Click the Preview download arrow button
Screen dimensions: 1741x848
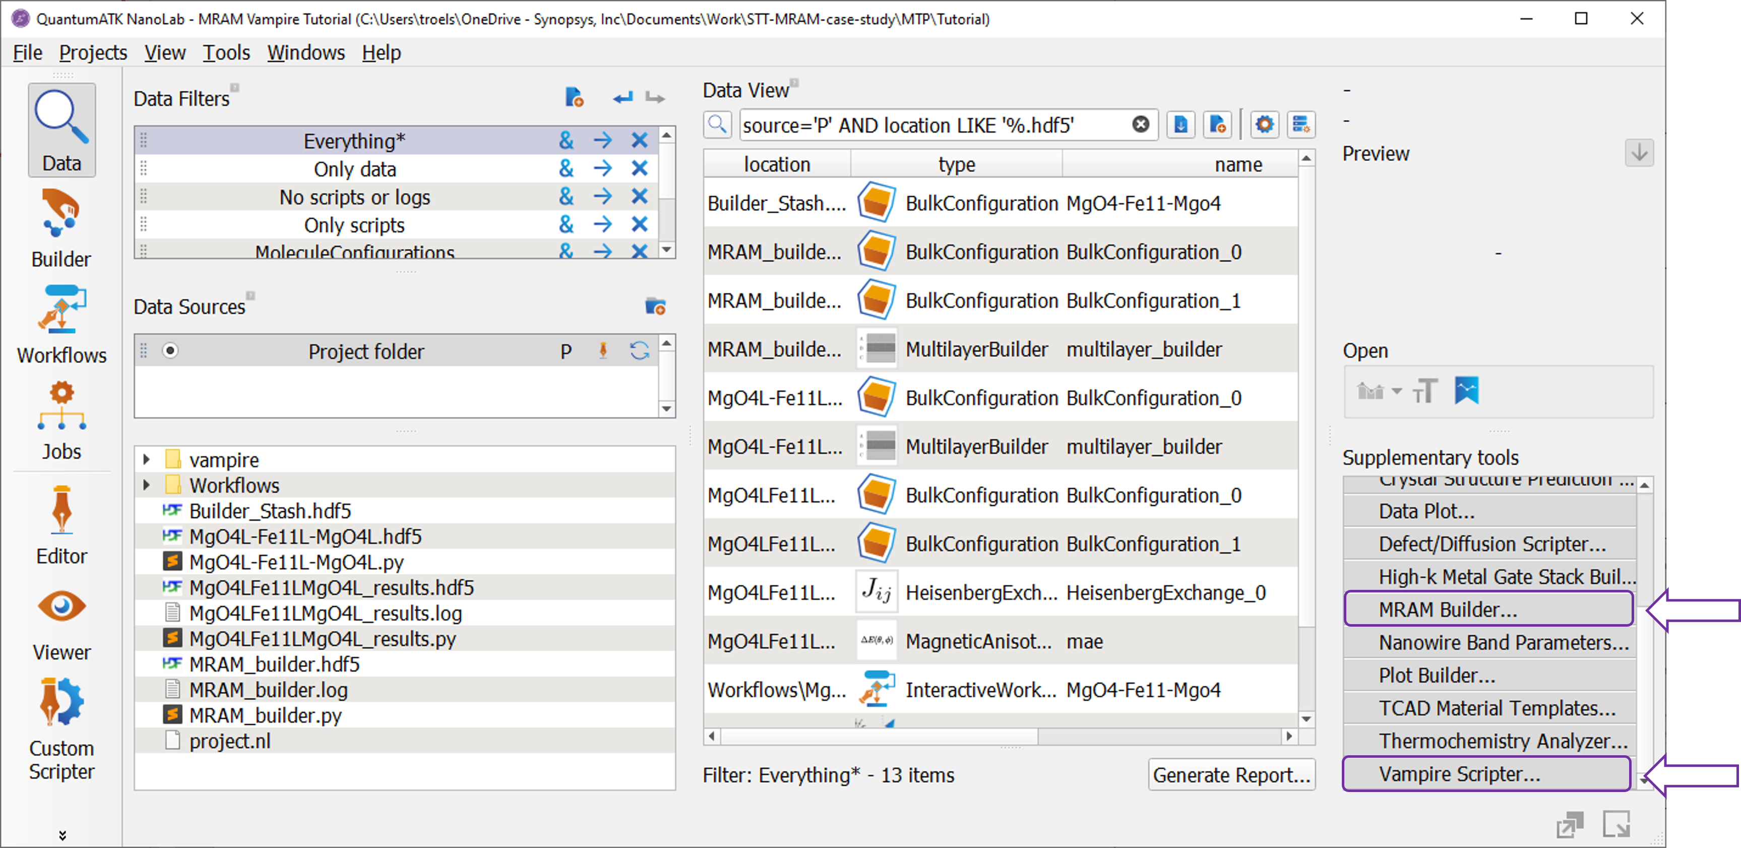pos(1639,153)
